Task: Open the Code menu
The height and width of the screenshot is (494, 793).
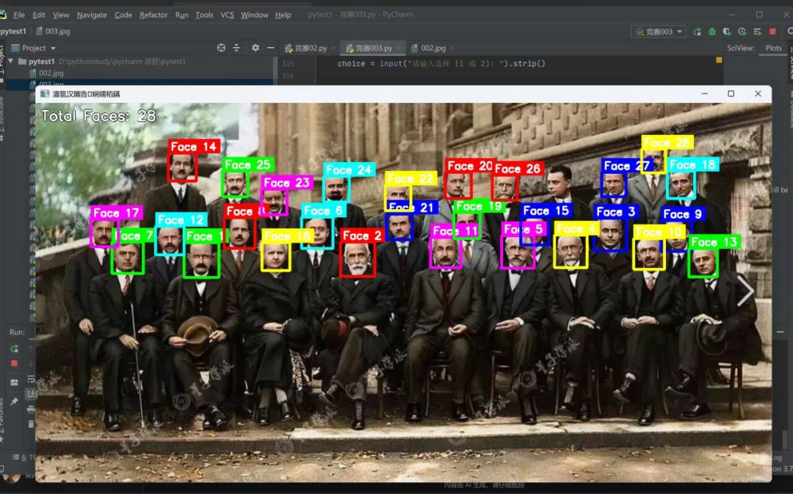Action: 123,15
